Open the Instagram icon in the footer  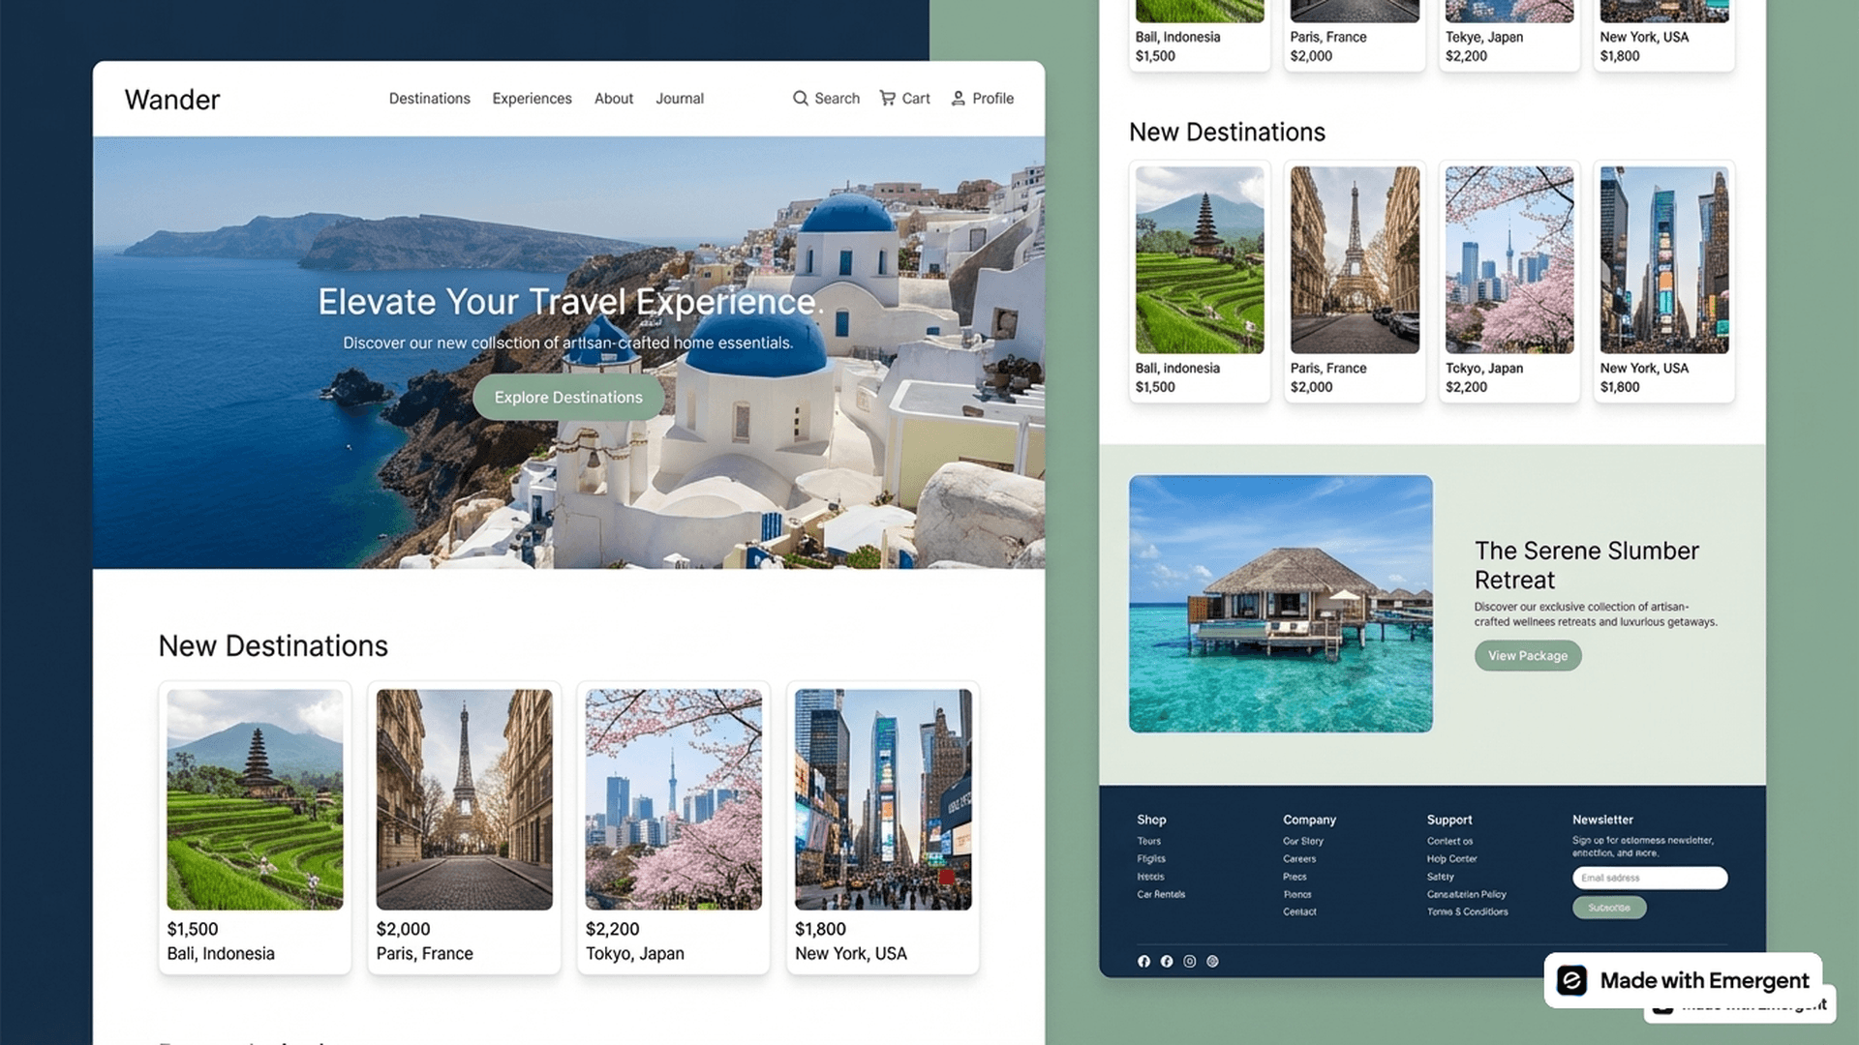point(1189,961)
